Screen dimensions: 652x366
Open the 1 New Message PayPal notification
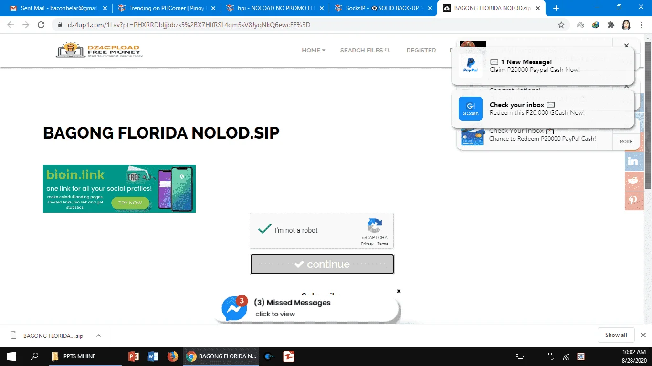(543, 66)
